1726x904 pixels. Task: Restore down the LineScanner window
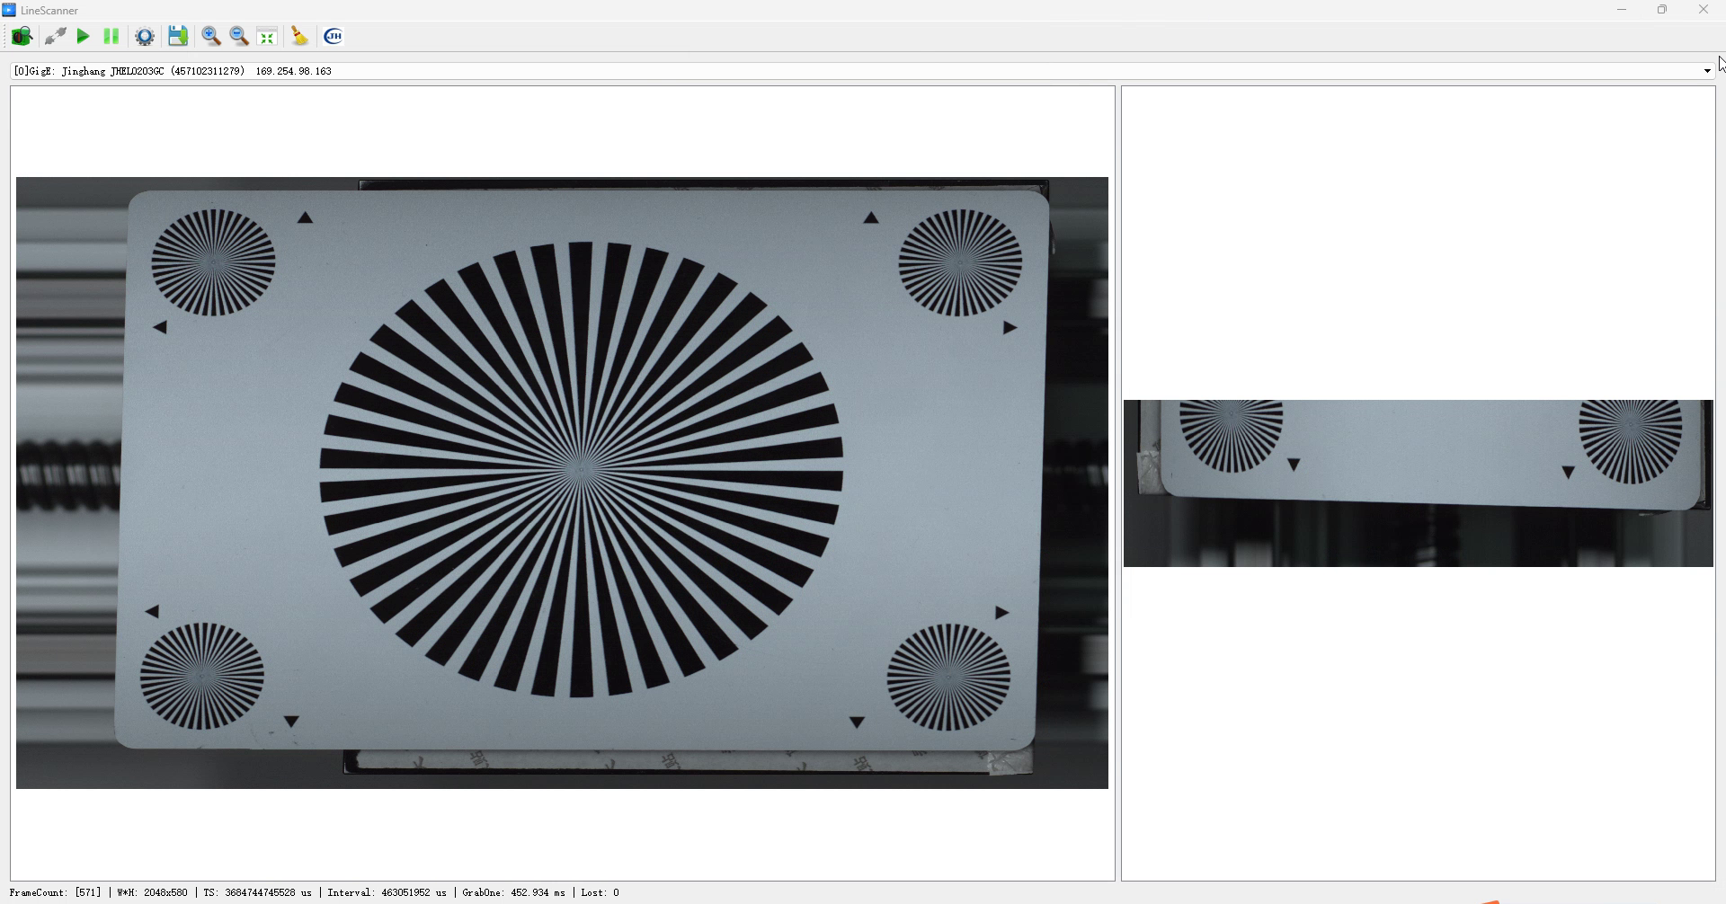(x=1662, y=10)
